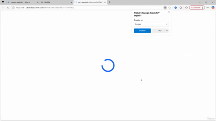Close the translate popup
Image resolution: width=216 pixels, height=121 pixels.
(x=169, y=12)
